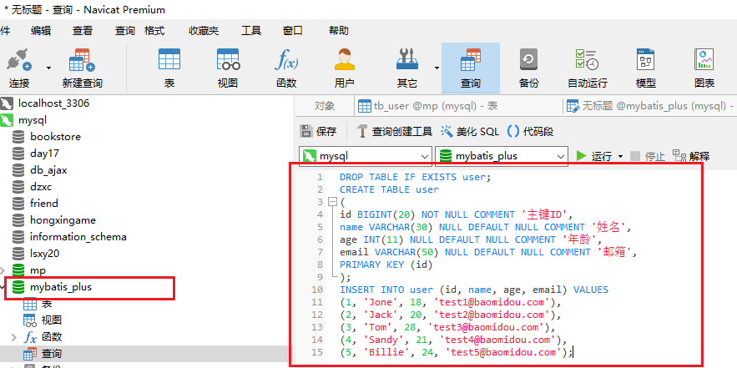Select the 查询 query toolbar icon
Screen dimensions: 737x368
(471, 68)
